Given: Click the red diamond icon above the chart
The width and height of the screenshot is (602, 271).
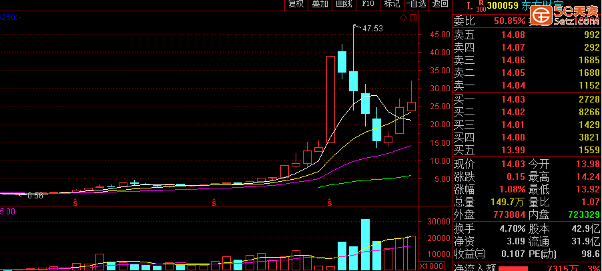Looking at the screenshot, I should [x=403, y=17].
